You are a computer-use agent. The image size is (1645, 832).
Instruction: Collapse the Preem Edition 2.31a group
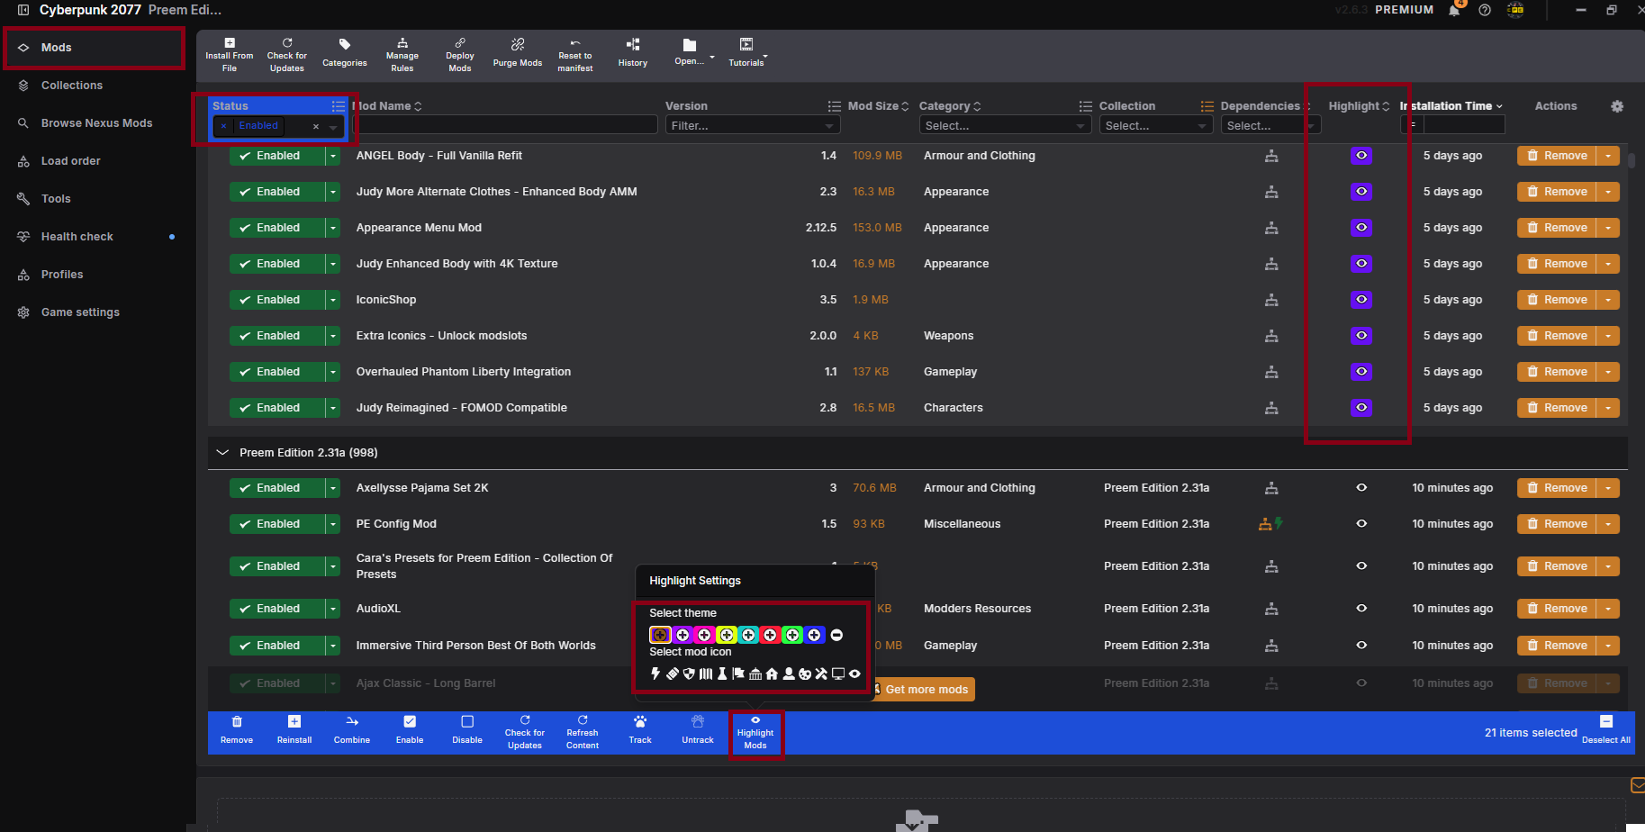tap(222, 452)
